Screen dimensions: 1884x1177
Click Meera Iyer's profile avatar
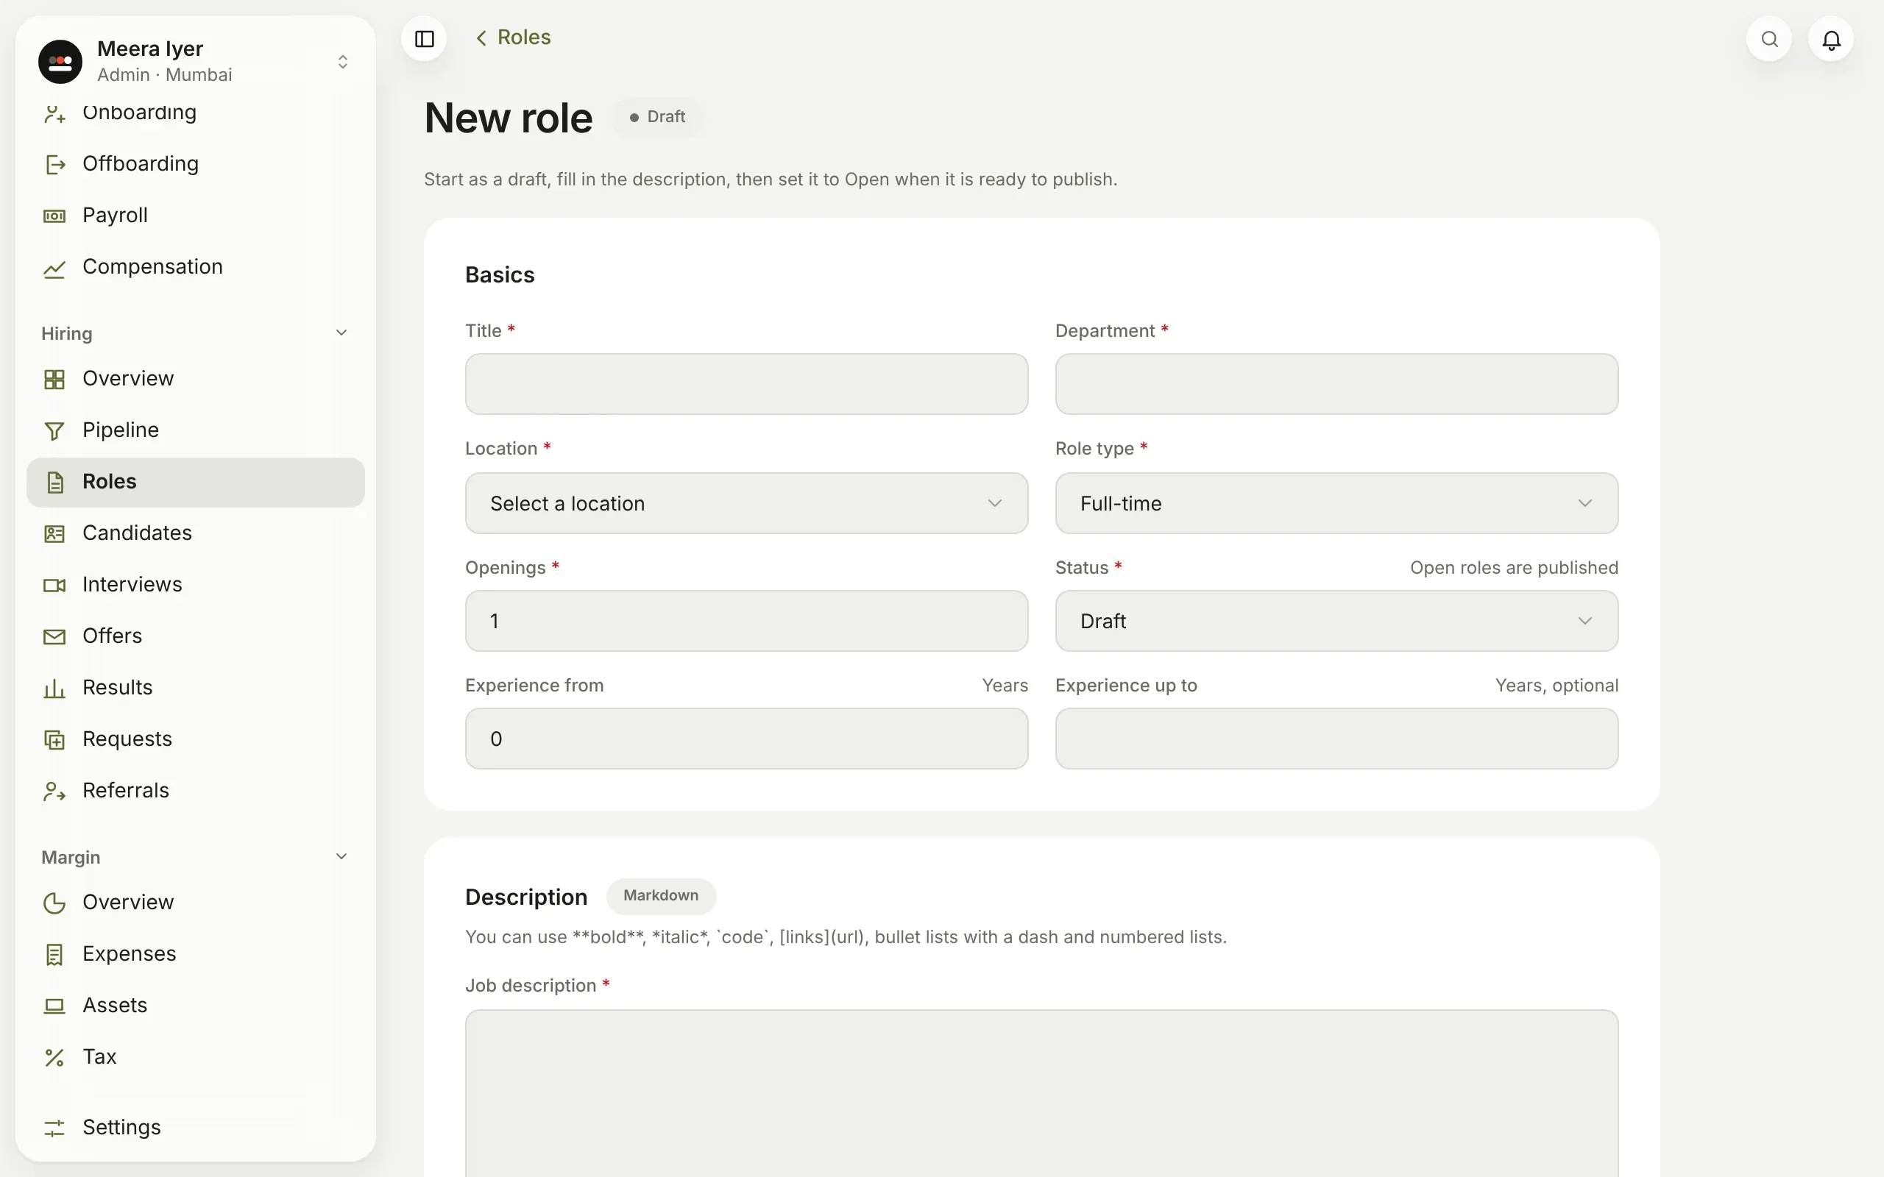[60, 62]
